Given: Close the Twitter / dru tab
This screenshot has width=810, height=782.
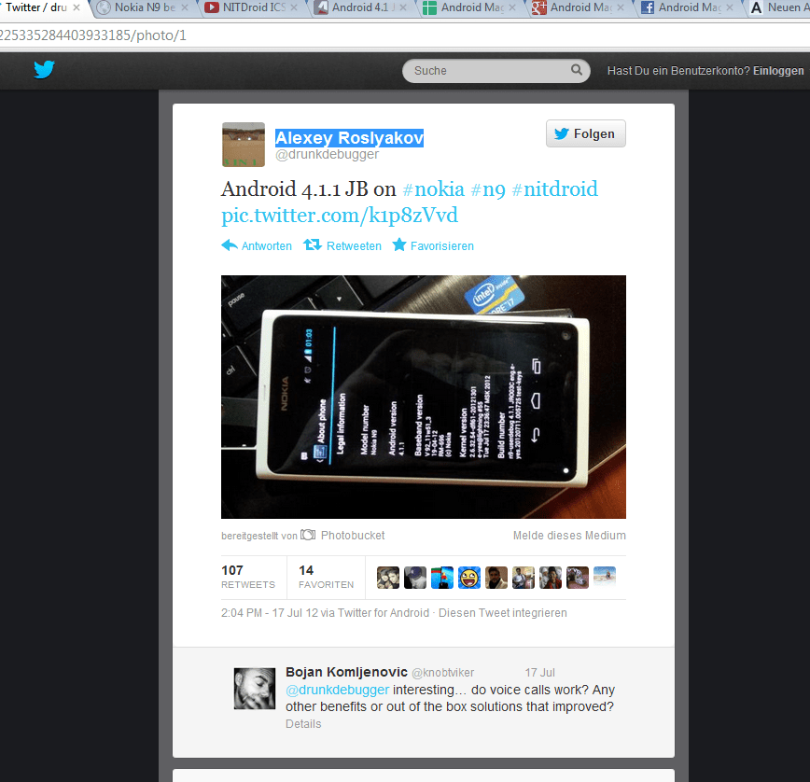Looking at the screenshot, I should point(77,7).
